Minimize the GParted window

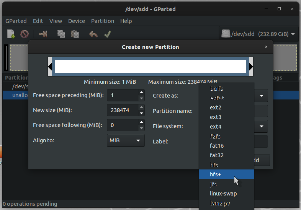tap(266, 9)
